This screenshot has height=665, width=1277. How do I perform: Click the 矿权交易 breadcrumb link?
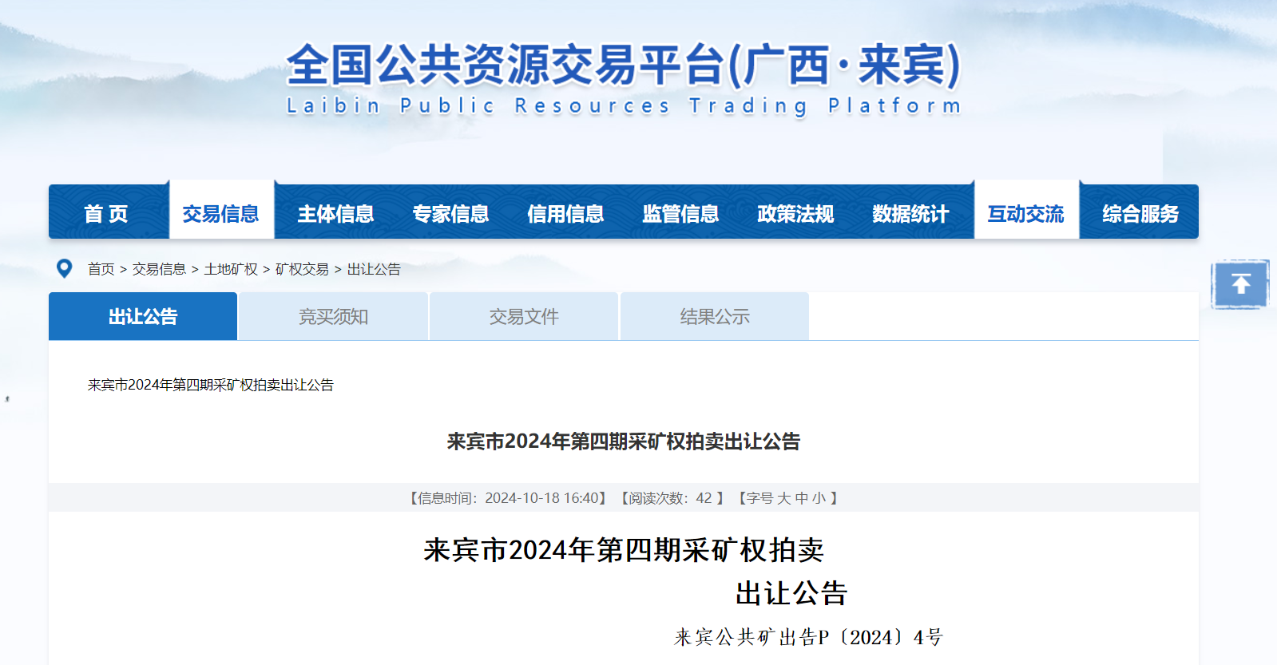(302, 270)
